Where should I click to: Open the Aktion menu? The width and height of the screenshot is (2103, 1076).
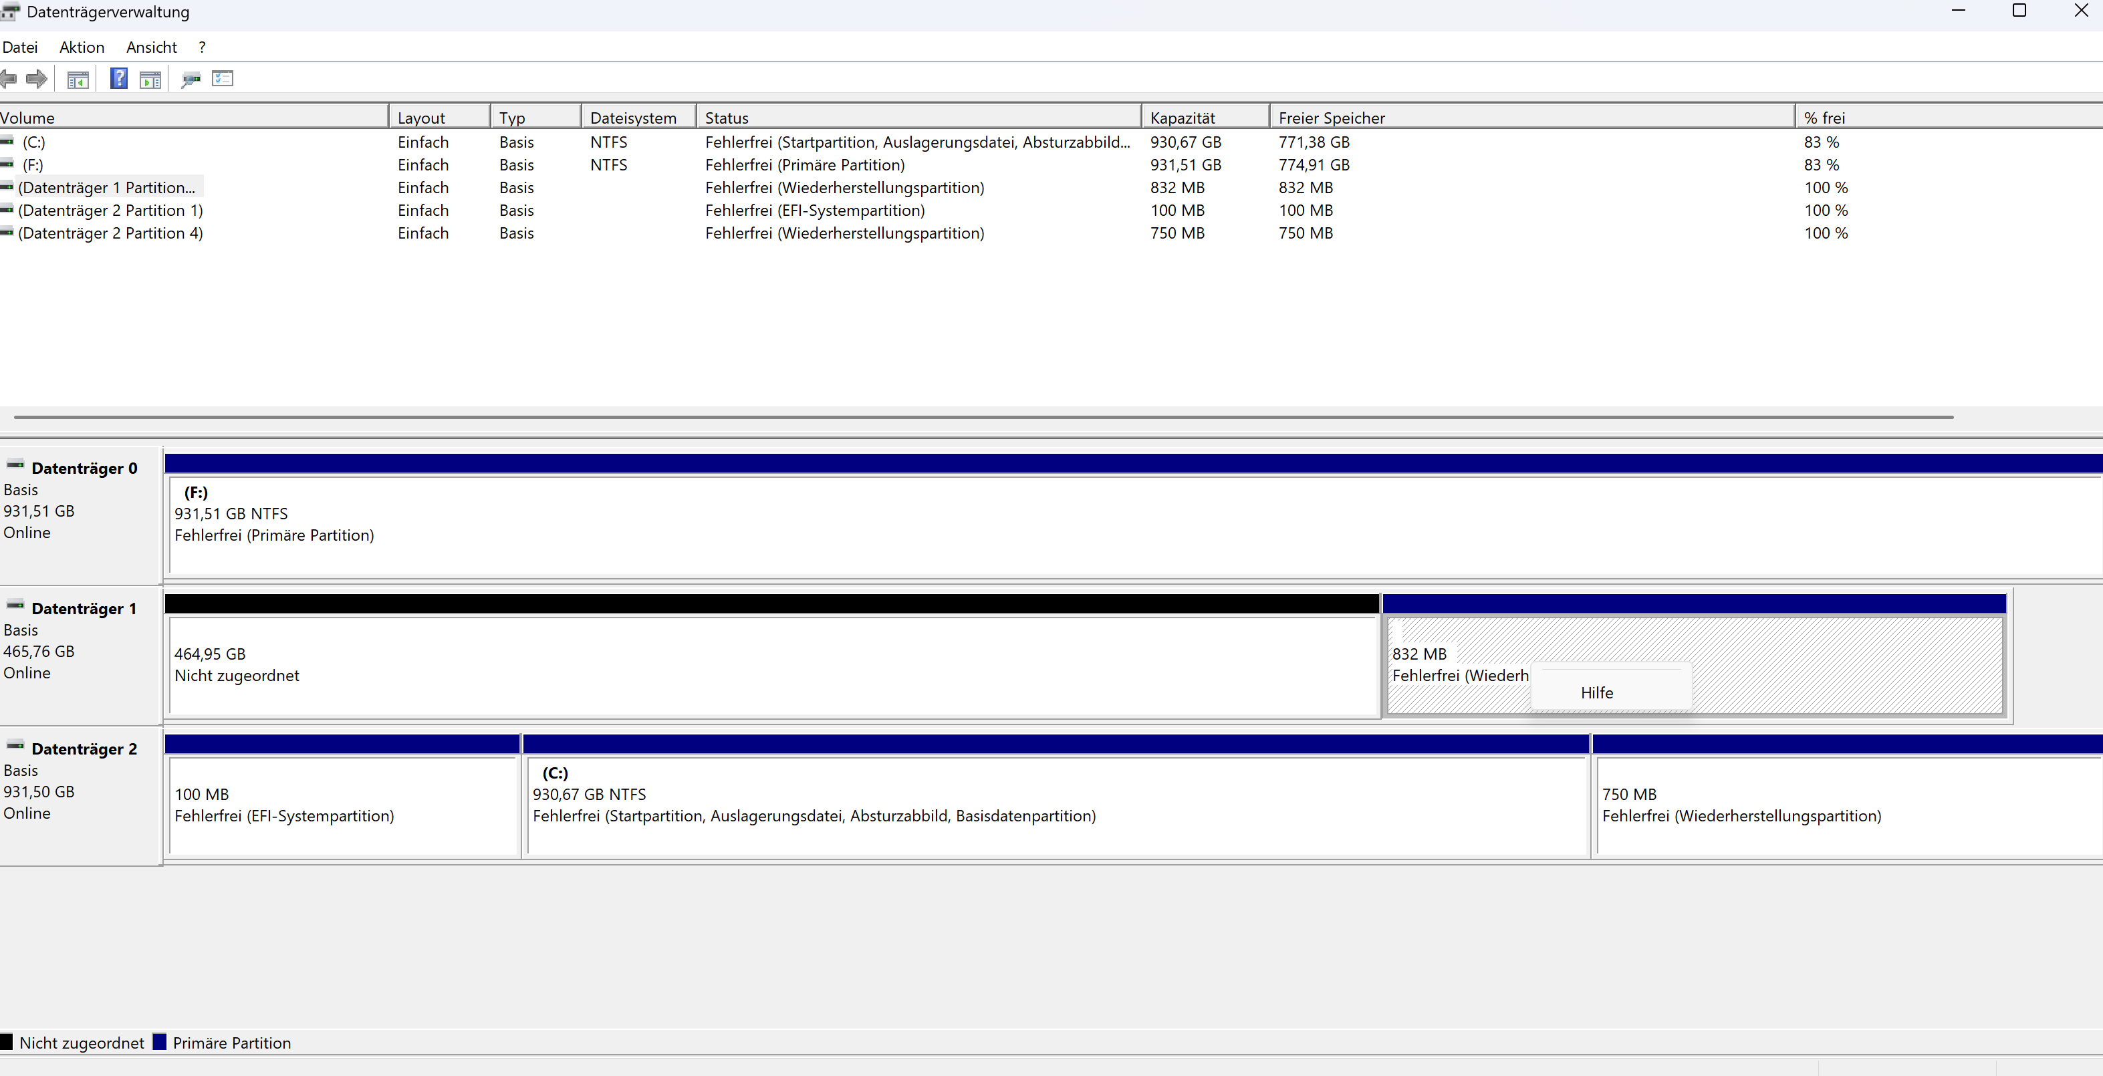point(82,47)
